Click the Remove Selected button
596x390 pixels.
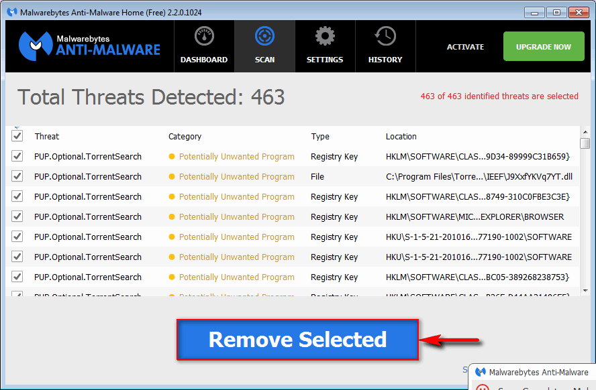click(297, 340)
